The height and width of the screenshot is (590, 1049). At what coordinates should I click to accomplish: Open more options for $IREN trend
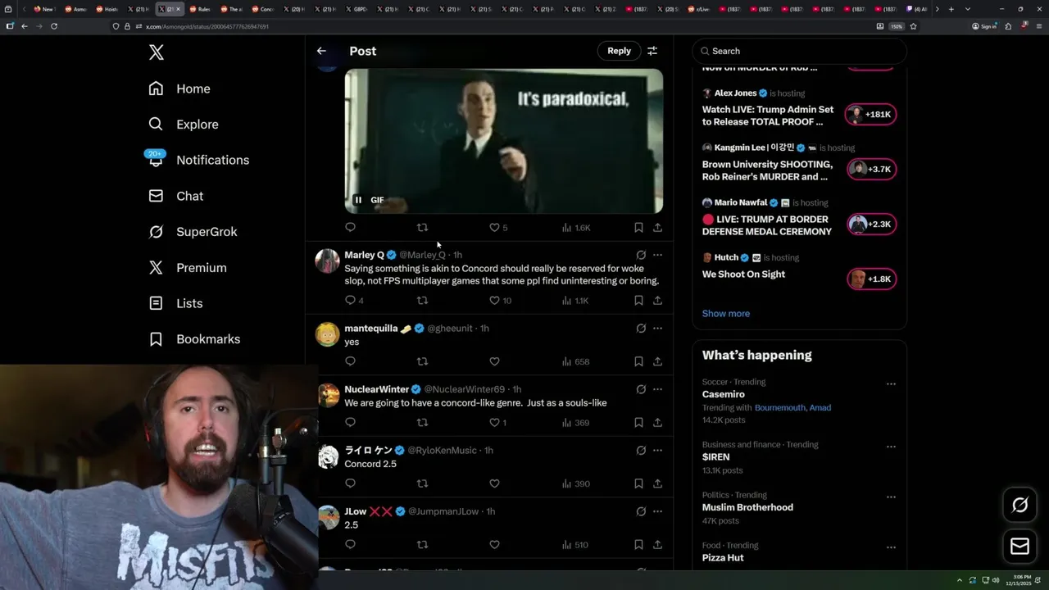891,447
